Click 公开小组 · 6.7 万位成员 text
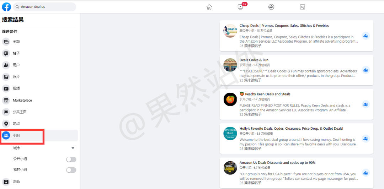 click(255, 99)
